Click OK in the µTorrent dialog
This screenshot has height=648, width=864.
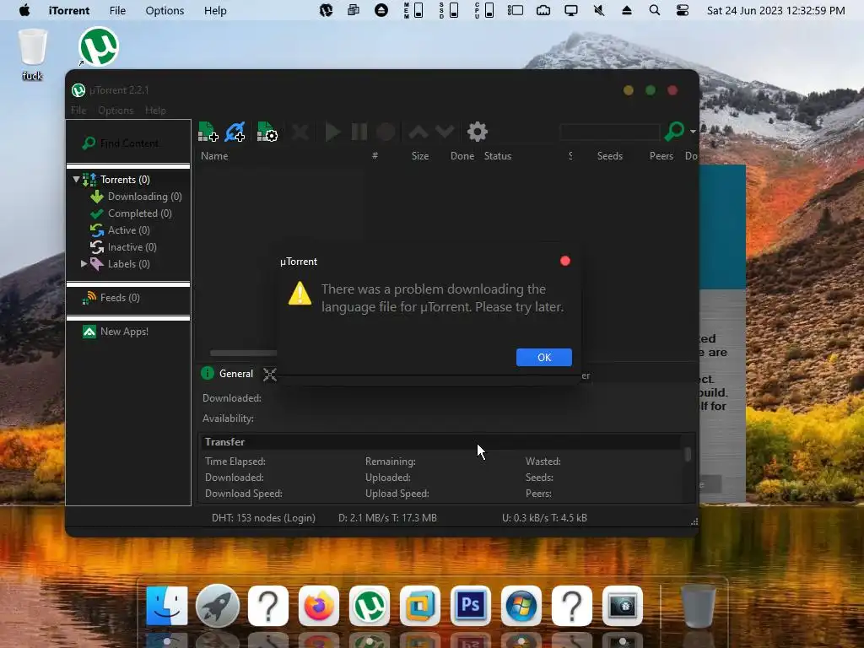(544, 357)
